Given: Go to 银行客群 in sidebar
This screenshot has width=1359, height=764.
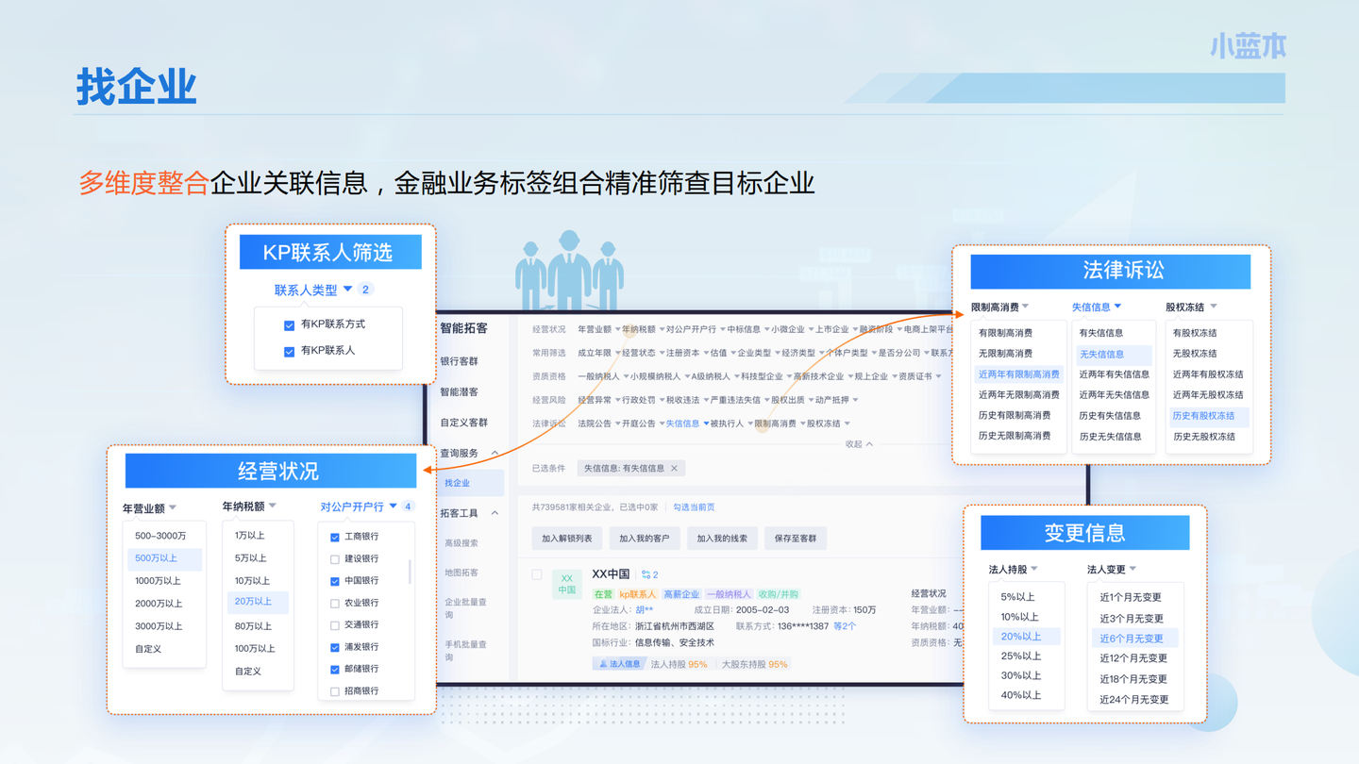Looking at the screenshot, I should pos(460,361).
